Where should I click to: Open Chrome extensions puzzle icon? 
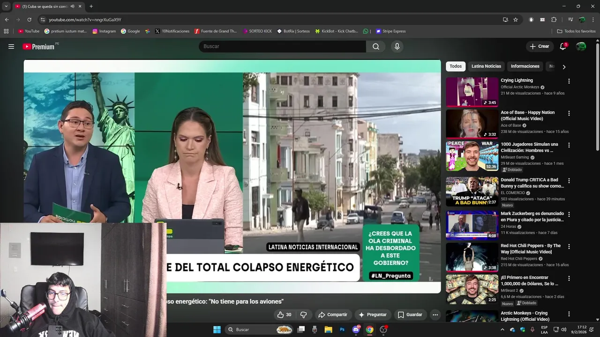(554, 20)
